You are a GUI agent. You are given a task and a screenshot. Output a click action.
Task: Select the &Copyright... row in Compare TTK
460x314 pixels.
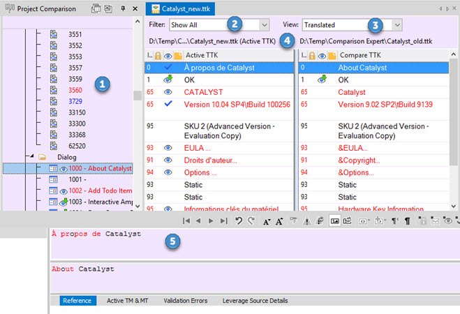tap(373, 160)
